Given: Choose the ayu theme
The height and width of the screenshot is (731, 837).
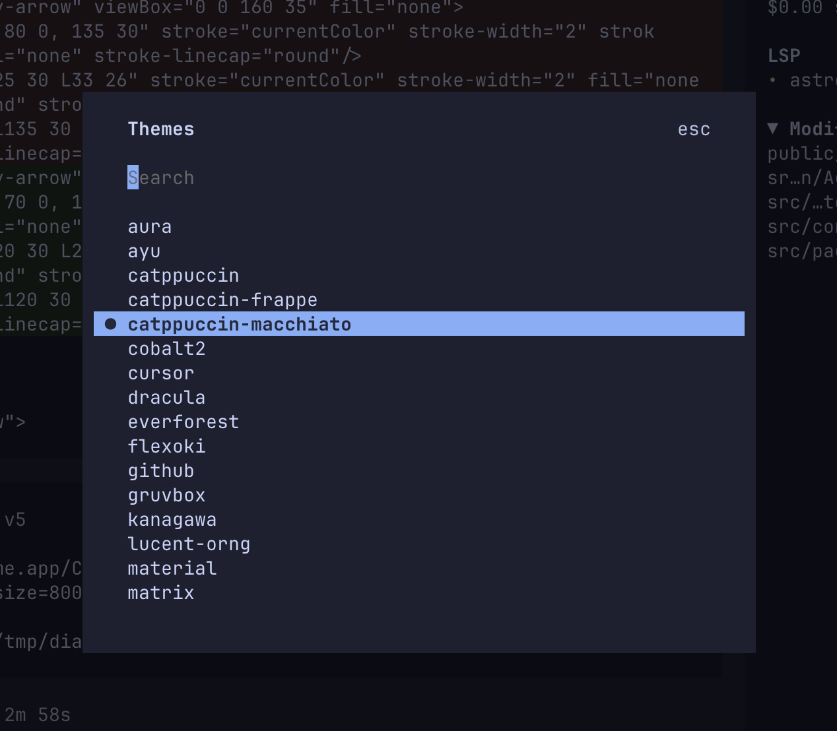Looking at the screenshot, I should 145,251.
